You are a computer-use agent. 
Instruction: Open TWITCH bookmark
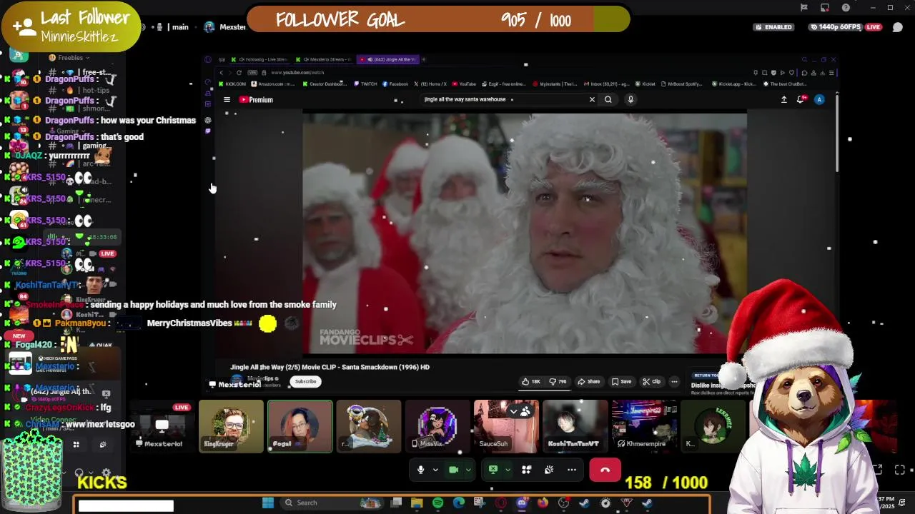365,84
